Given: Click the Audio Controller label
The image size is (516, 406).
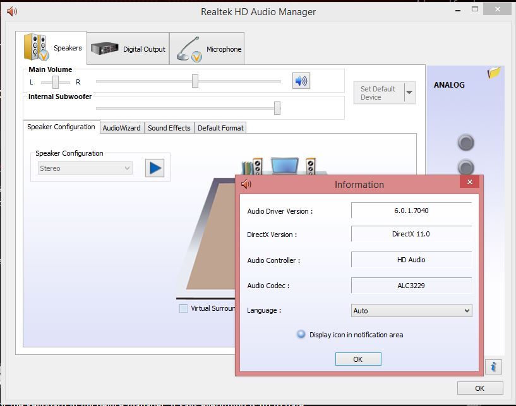Looking at the screenshot, I should pyautogui.click(x=273, y=260).
